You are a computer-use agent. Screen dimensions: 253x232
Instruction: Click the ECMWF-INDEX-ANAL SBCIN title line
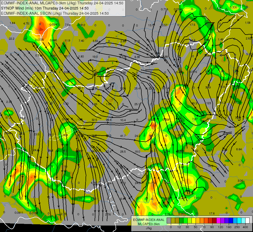point(55,13)
